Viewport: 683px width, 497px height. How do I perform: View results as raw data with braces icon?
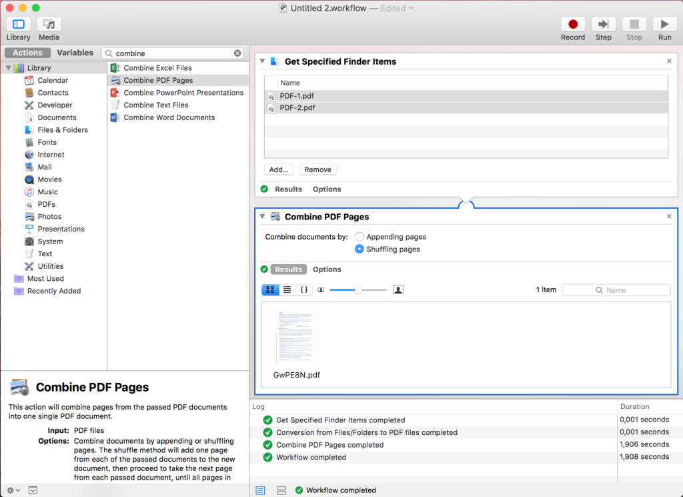(x=304, y=290)
